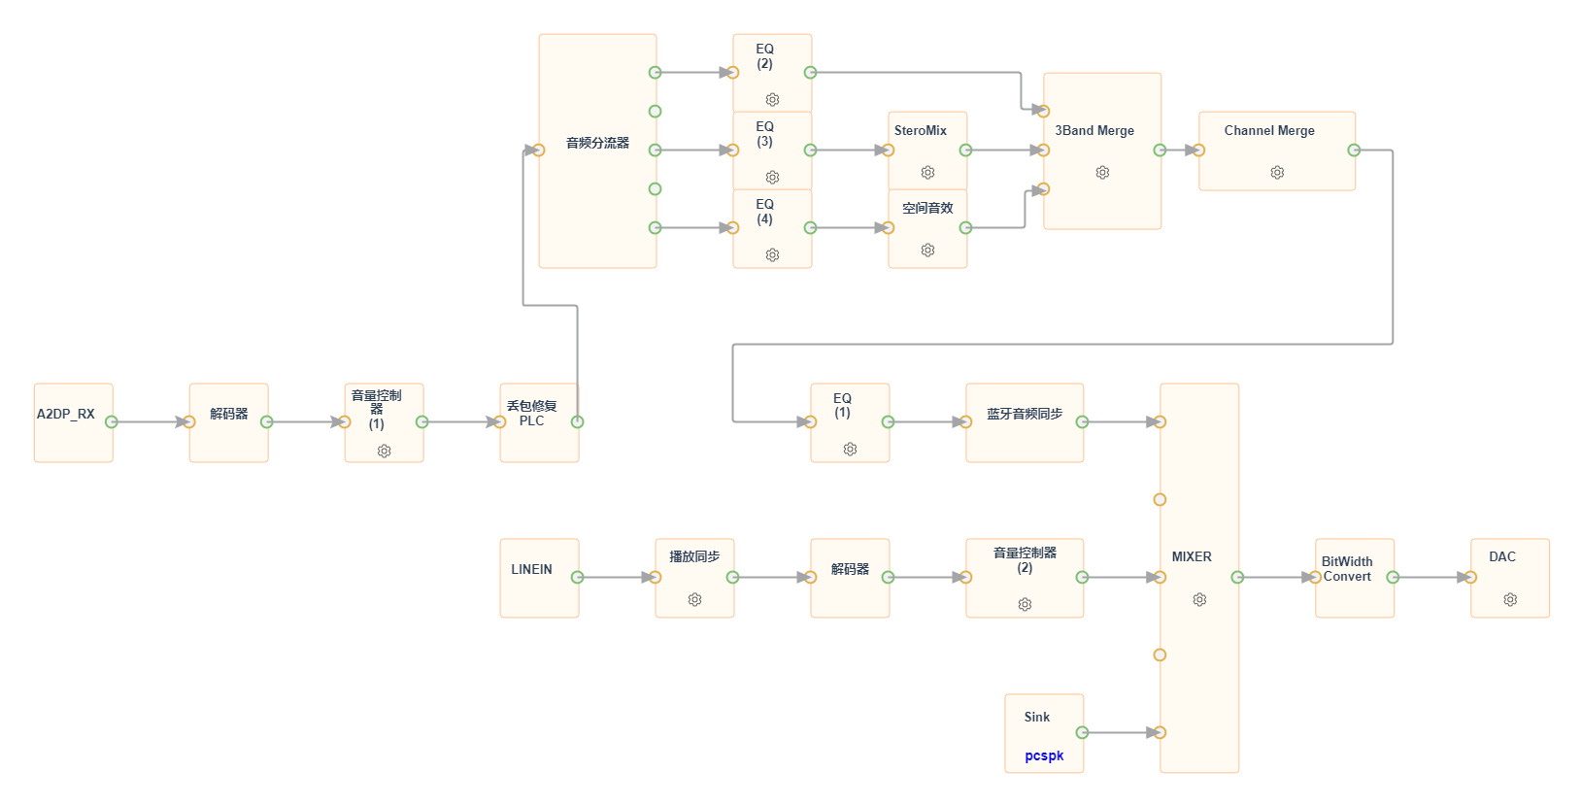Select the 蓝牙音频同步 node

(x=1026, y=422)
